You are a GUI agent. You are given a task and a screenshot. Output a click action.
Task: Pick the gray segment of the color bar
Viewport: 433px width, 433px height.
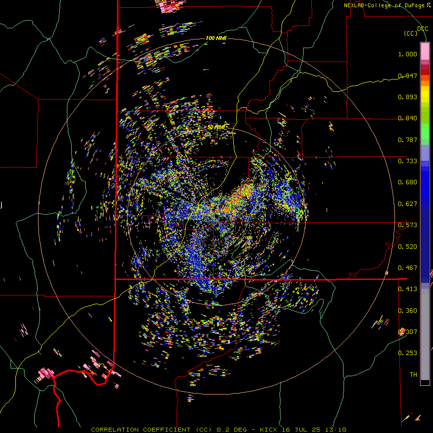tap(425, 334)
